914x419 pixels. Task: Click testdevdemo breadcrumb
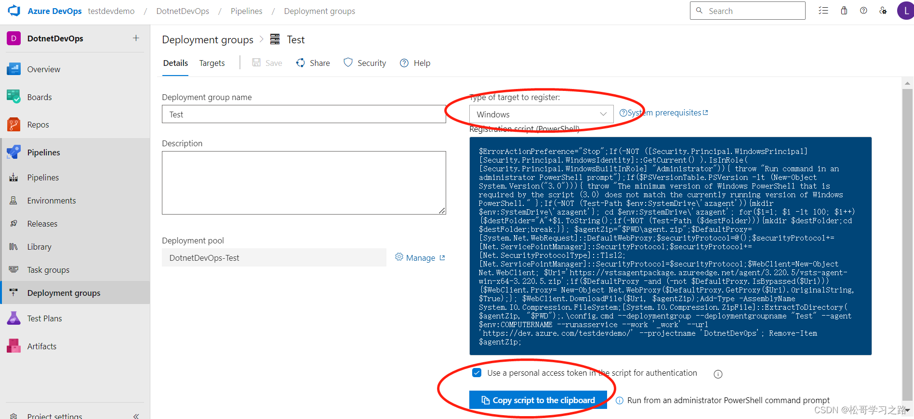tap(111, 11)
